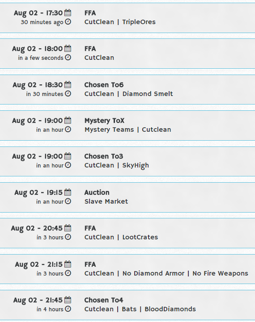Click clock icon beside 'in 30 minutes'
Screen dimensions: 255x322
click(68, 93)
